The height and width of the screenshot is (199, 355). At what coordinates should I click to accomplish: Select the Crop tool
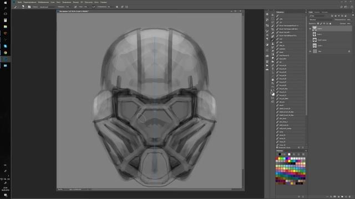point(272,29)
